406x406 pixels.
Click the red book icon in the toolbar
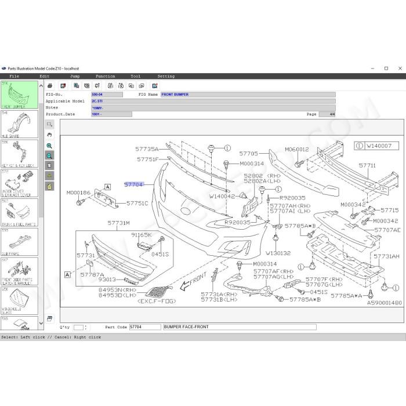click(x=63, y=86)
